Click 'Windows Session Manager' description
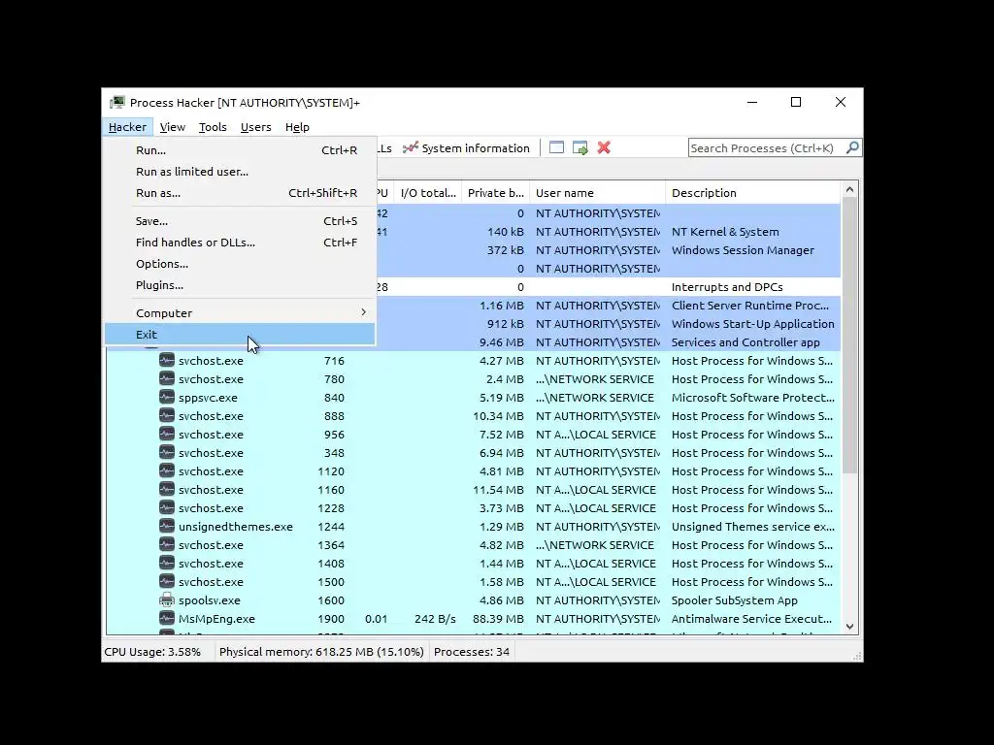Screen dimensions: 994x745 point(743,250)
